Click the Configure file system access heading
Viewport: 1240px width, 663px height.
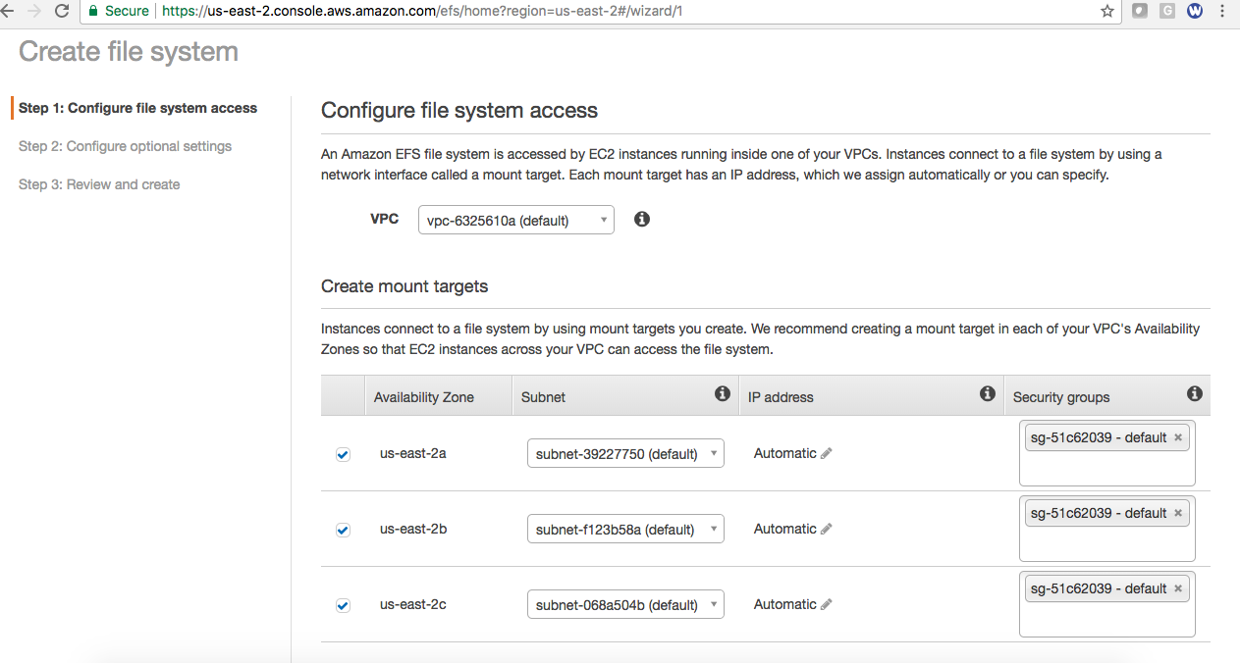point(459,111)
